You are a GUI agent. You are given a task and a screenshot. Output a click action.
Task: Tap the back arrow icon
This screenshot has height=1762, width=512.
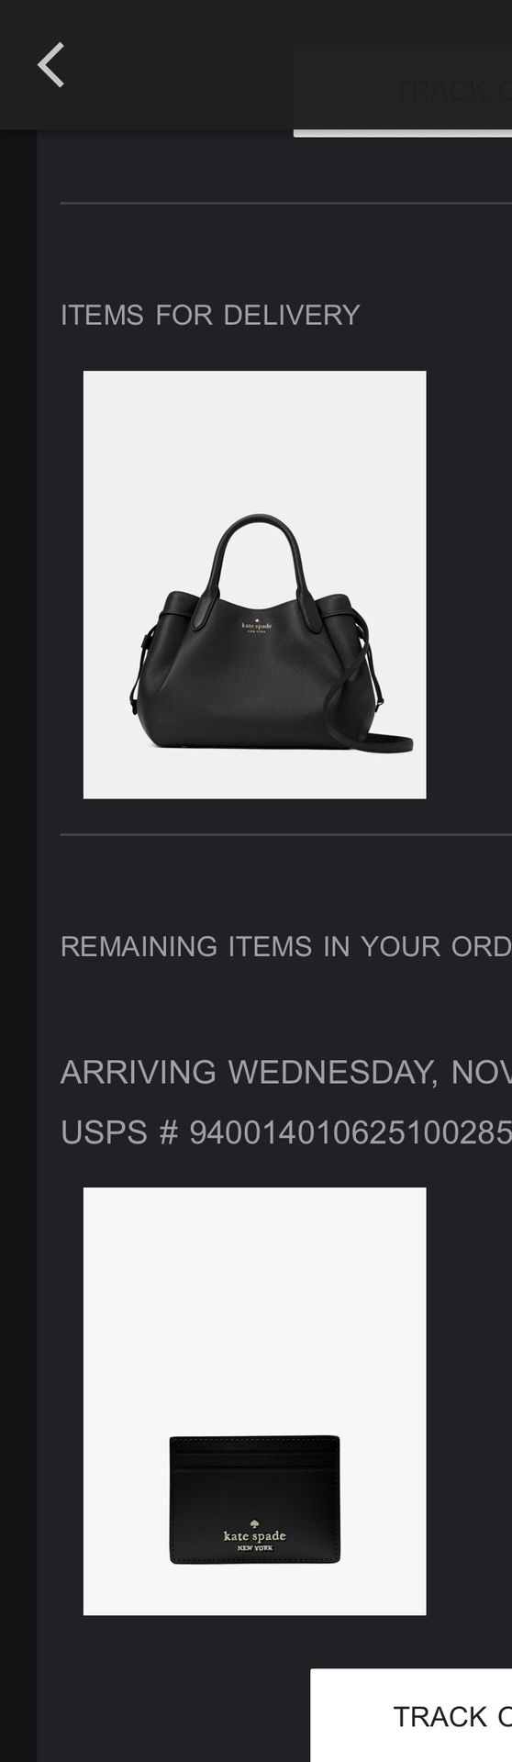tap(50, 65)
